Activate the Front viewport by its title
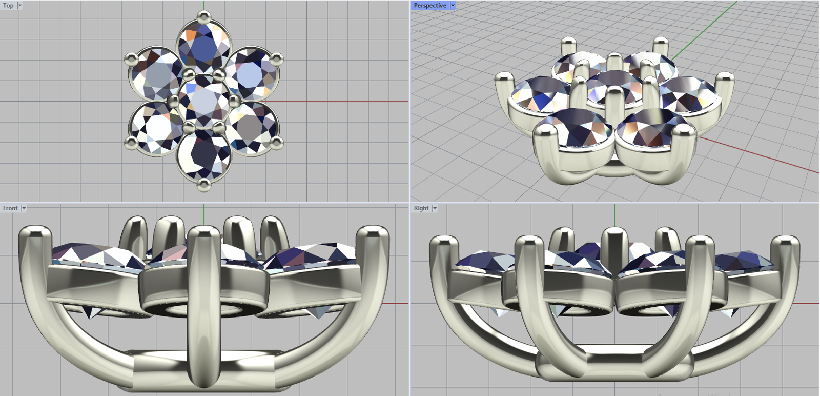 pyautogui.click(x=10, y=208)
